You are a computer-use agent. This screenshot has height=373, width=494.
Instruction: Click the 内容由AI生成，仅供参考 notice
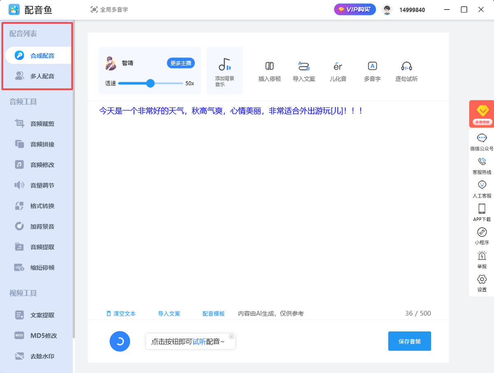271,314
